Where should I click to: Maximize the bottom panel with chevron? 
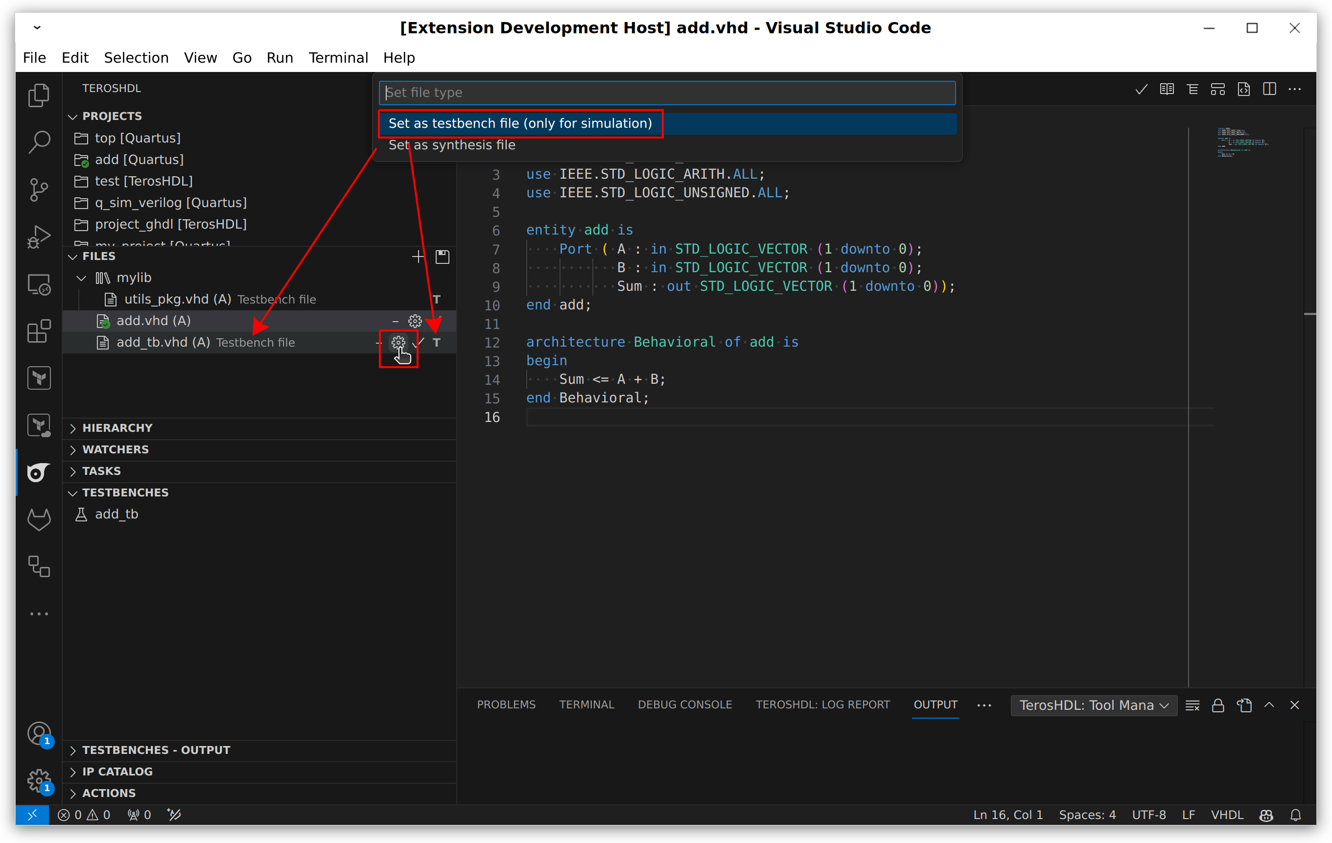(1269, 705)
